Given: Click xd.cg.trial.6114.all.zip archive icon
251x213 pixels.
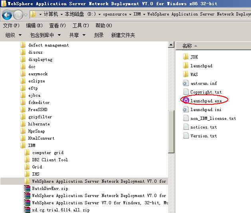Looking at the screenshot, I should pyautogui.click(x=27, y=210).
